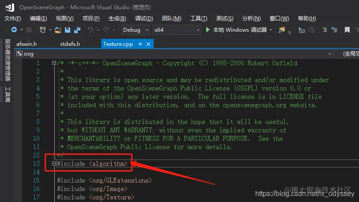Viewport: 359px width, 202px height.
Task: Switch to the afxwin.h tab
Action: (x=26, y=44)
